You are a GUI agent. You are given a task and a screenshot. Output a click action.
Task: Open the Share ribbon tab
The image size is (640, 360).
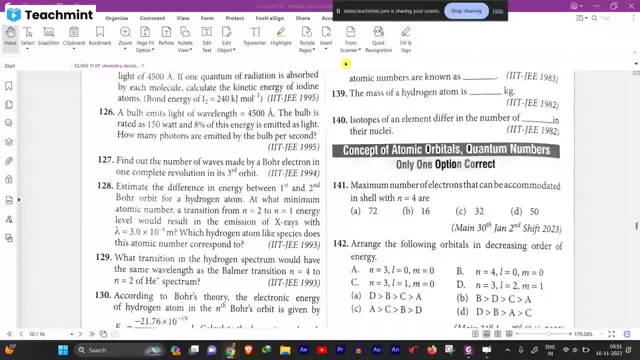pos(302,18)
